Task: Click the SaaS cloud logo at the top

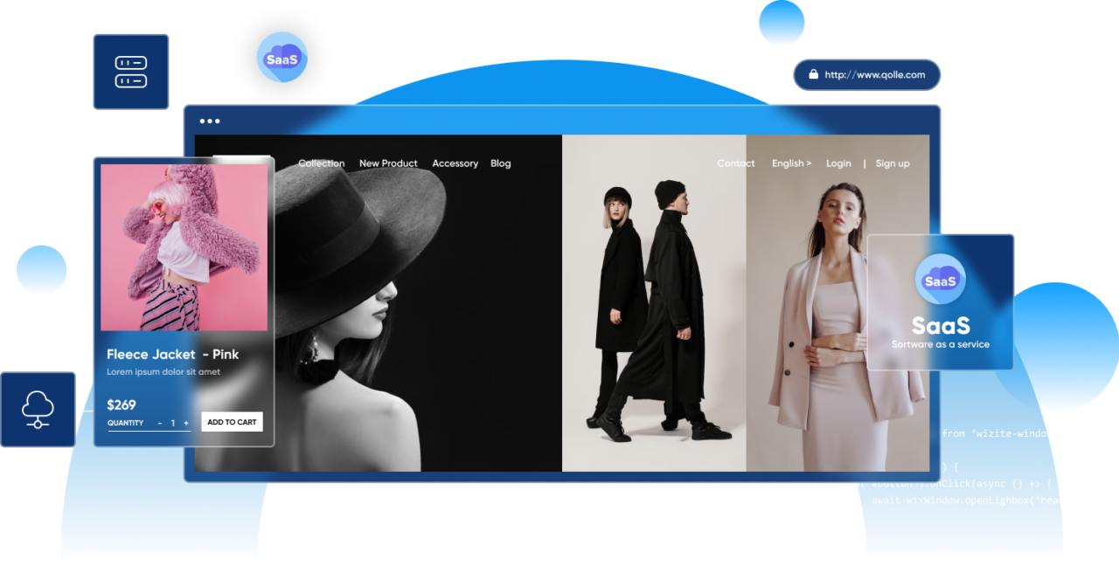Action: [281, 58]
